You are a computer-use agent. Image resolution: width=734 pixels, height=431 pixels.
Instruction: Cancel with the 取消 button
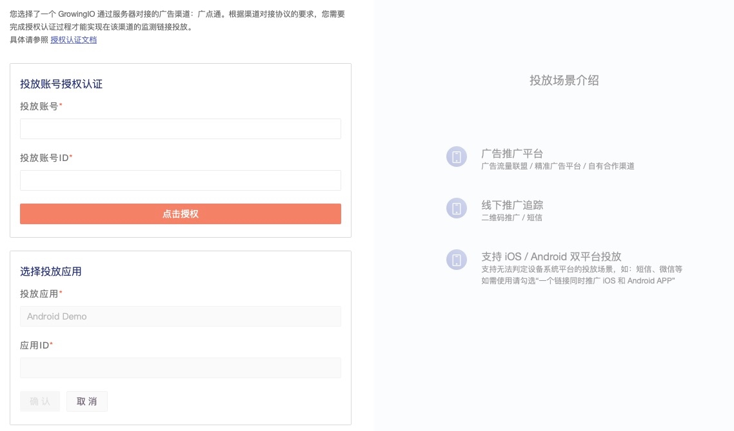pos(87,401)
